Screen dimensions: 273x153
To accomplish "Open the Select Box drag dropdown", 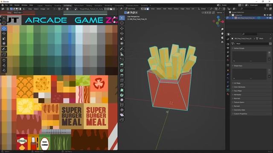I will (x=18, y=13).
